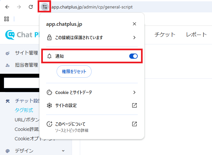
Task: Open the apps grid icon in bookmarks bar
Action: tap(7, 19)
